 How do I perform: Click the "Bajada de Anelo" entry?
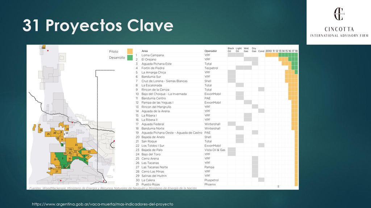153,137
